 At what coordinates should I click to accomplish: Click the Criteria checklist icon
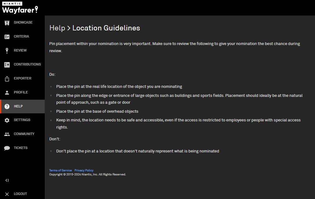[x=7, y=37]
